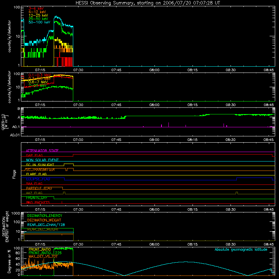The height and width of the screenshot is (279, 279).
Task: Pick the 'FLARE_FLAG' label
Action: tap(36, 174)
